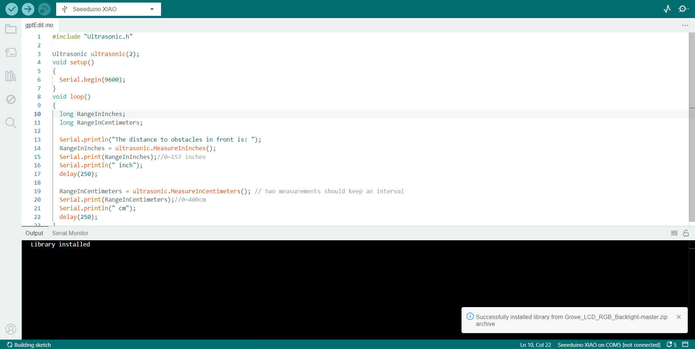This screenshot has height=349, width=695.
Task: Click on 'long RangeInCentimeters;' line
Action: point(101,122)
